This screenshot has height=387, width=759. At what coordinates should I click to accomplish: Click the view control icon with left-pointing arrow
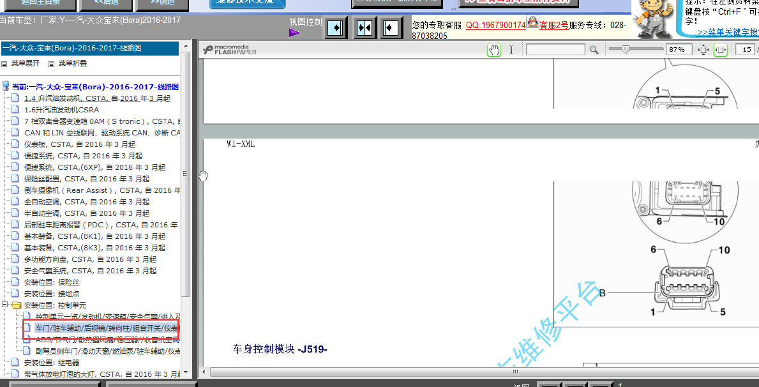coord(391,27)
